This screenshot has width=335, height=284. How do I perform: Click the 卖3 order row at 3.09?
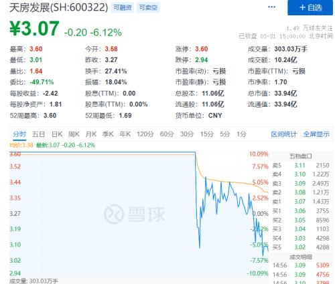tap(301, 184)
